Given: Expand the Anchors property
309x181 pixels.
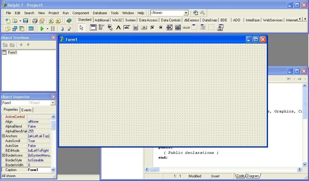Looking at the screenshot, I should pos(3,136).
